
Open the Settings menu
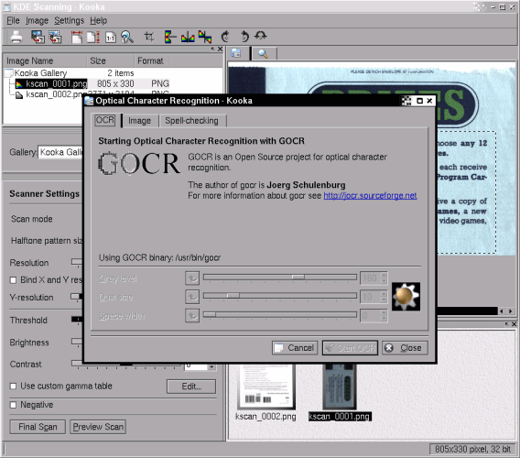coord(69,20)
